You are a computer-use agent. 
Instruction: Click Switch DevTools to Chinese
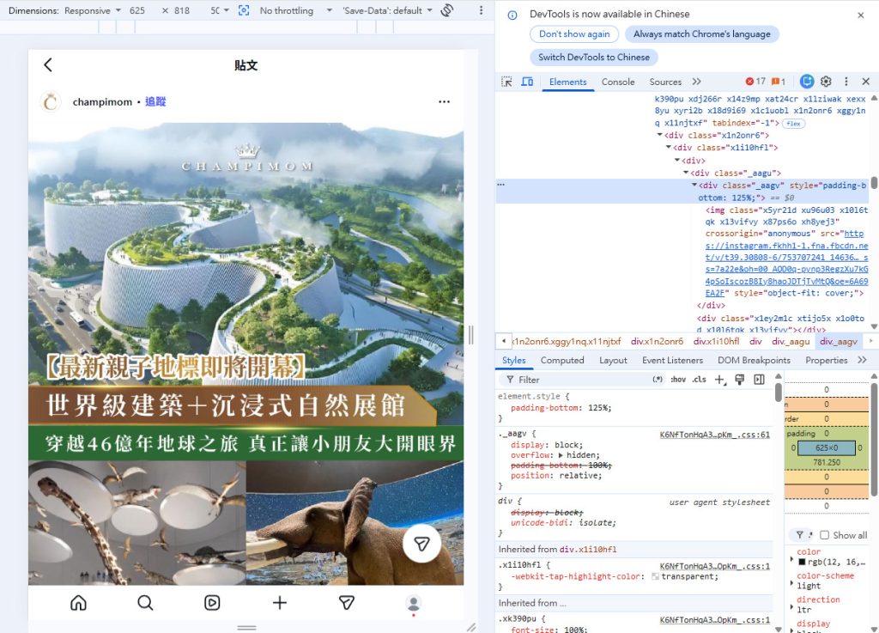(x=594, y=58)
